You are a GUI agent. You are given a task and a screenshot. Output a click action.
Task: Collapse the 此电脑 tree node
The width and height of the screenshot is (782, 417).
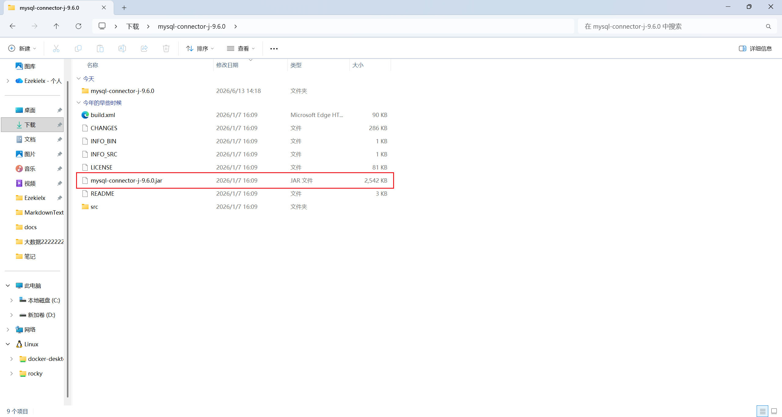point(8,286)
